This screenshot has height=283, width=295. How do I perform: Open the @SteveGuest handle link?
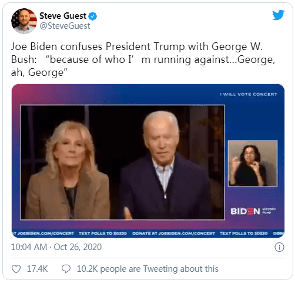(x=65, y=26)
